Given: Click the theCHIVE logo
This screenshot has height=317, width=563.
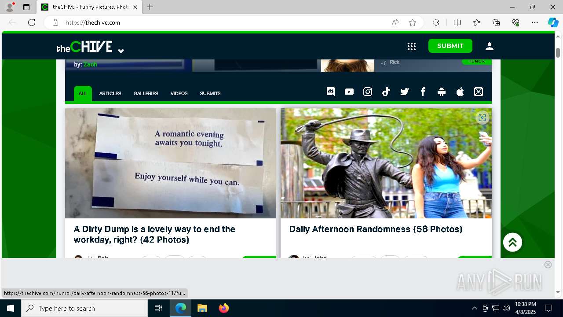Looking at the screenshot, I should [x=84, y=47].
